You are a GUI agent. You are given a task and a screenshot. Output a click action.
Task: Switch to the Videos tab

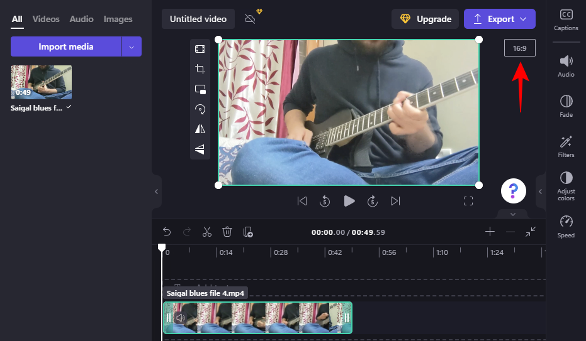tap(46, 19)
